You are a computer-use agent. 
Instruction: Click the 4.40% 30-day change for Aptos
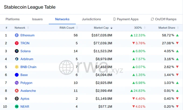139,99
